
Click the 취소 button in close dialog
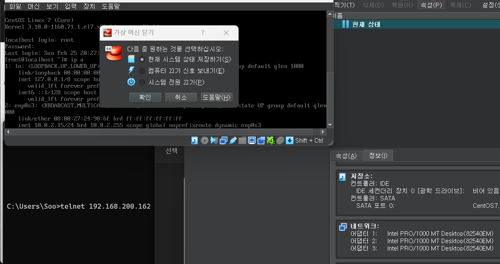[181, 97]
